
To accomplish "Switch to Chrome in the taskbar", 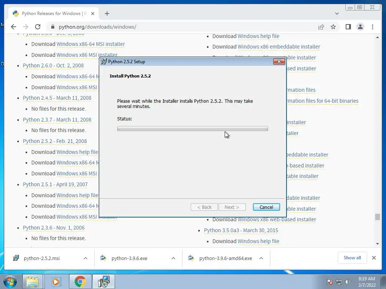I will [x=80, y=281].
